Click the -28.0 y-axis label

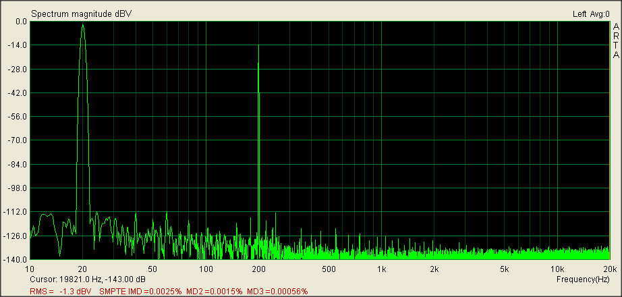[18, 70]
